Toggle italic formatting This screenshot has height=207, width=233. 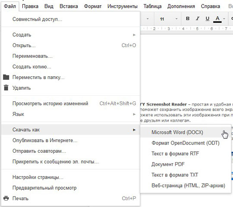[198, 19]
